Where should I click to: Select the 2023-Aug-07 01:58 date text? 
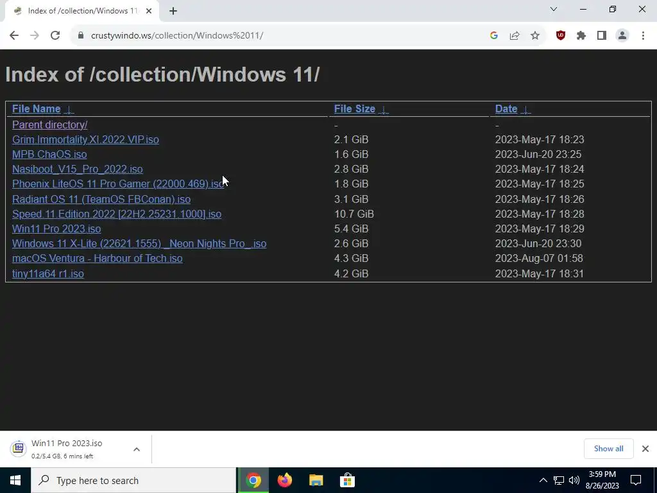(x=539, y=258)
